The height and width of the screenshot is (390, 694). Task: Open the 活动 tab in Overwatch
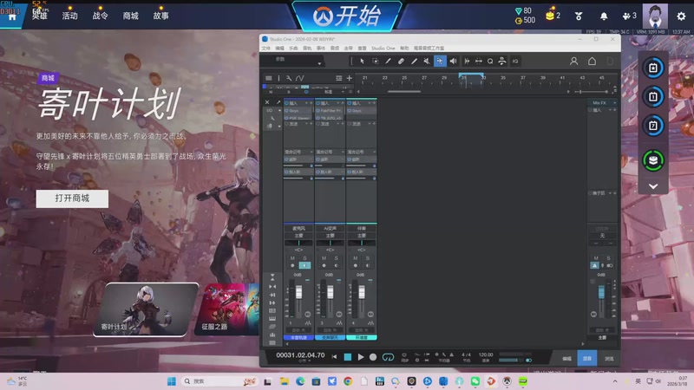[x=69, y=16]
